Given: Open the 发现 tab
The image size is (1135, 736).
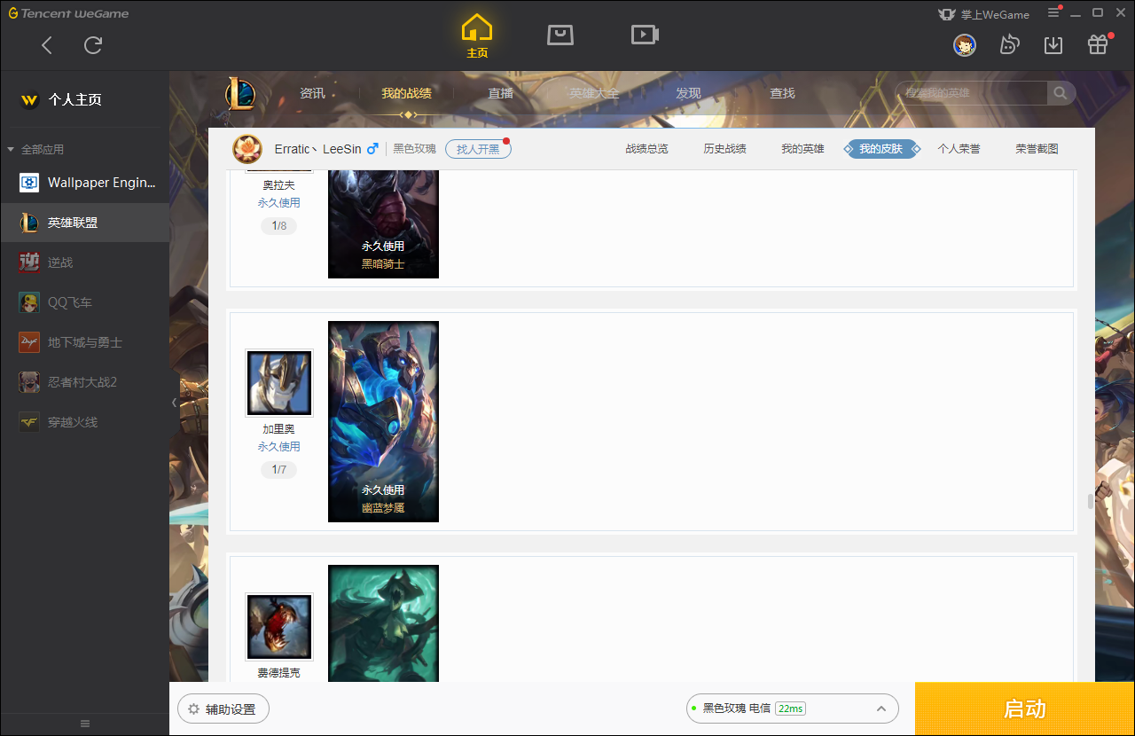Looking at the screenshot, I should (688, 93).
